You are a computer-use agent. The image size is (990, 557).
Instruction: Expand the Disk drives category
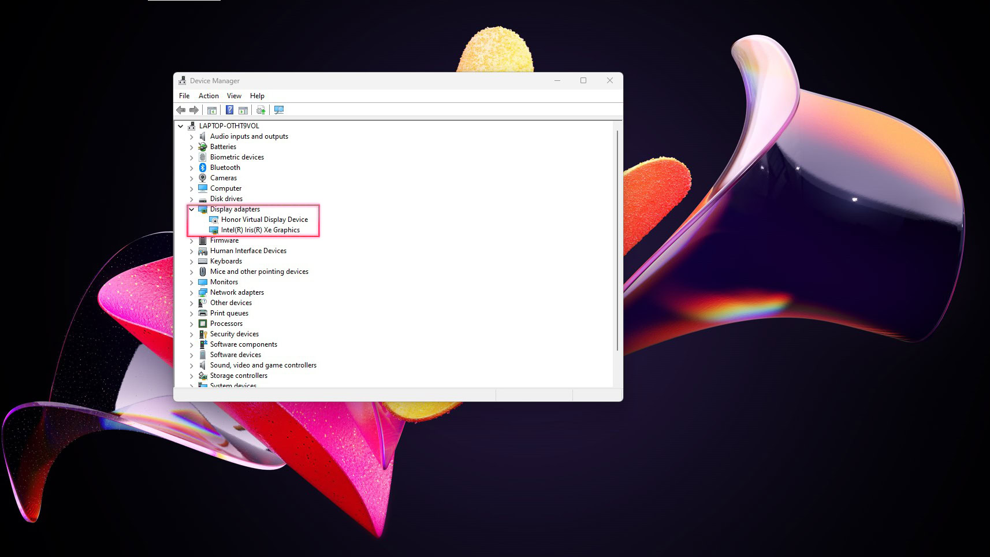tap(192, 199)
